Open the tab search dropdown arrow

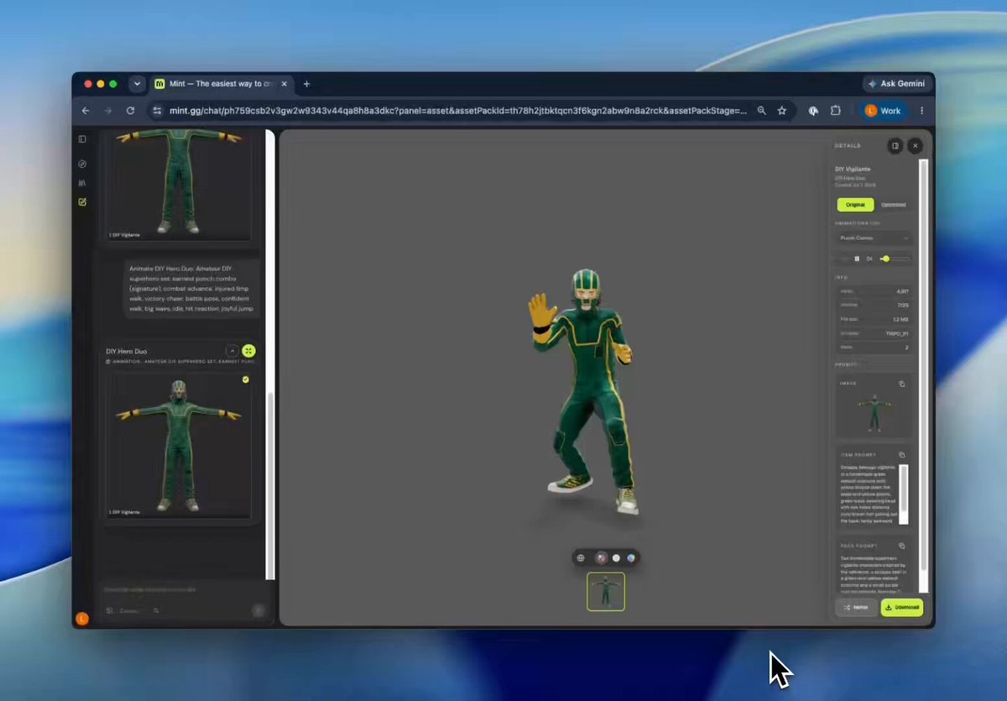pos(137,84)
